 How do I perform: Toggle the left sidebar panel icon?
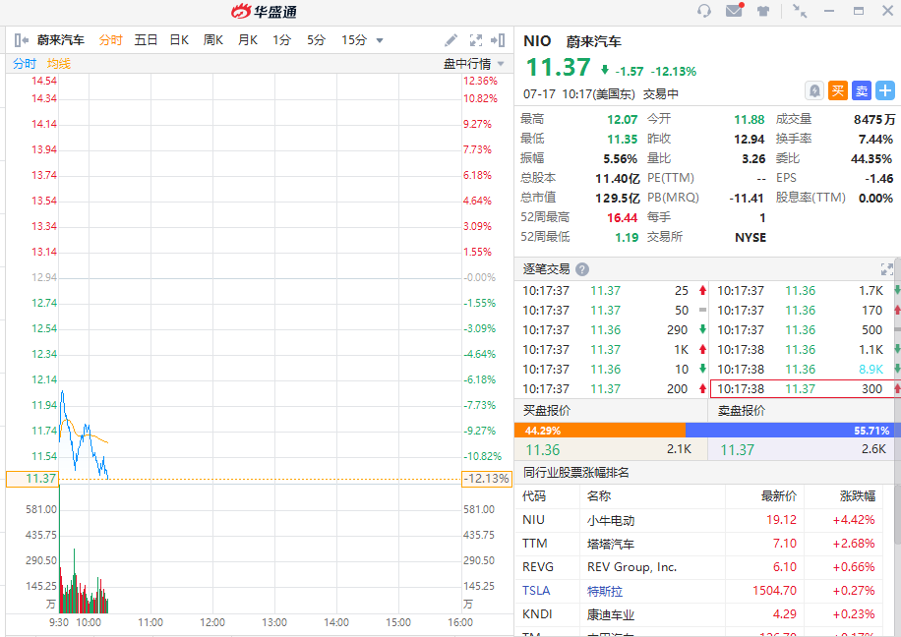pyautogui.click(x=22, y=40)
